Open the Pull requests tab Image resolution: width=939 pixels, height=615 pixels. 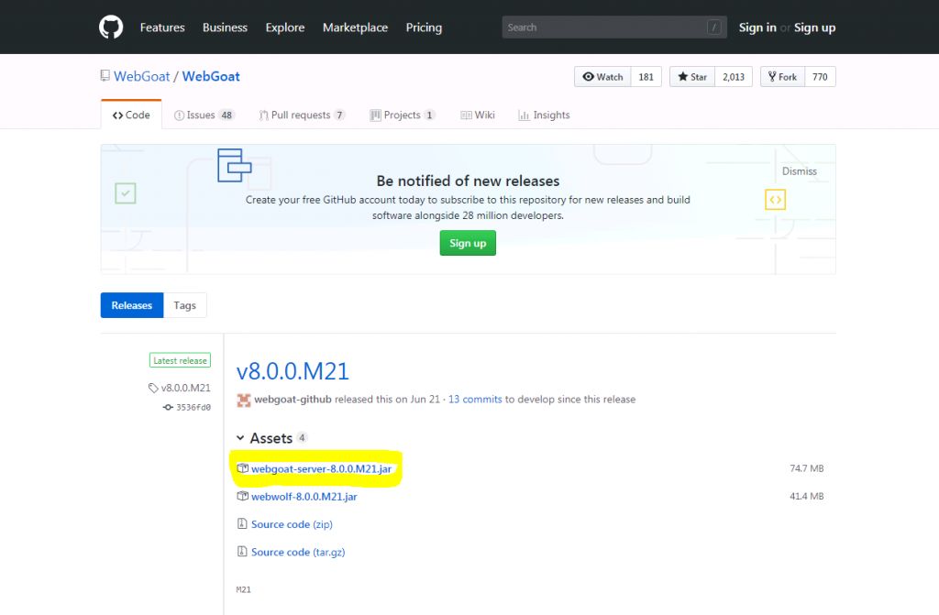[x=302, y=115]
